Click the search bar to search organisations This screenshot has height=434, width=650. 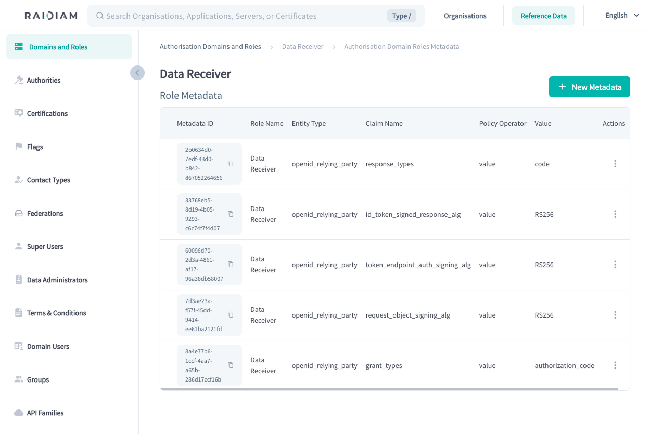coord(234,16)
